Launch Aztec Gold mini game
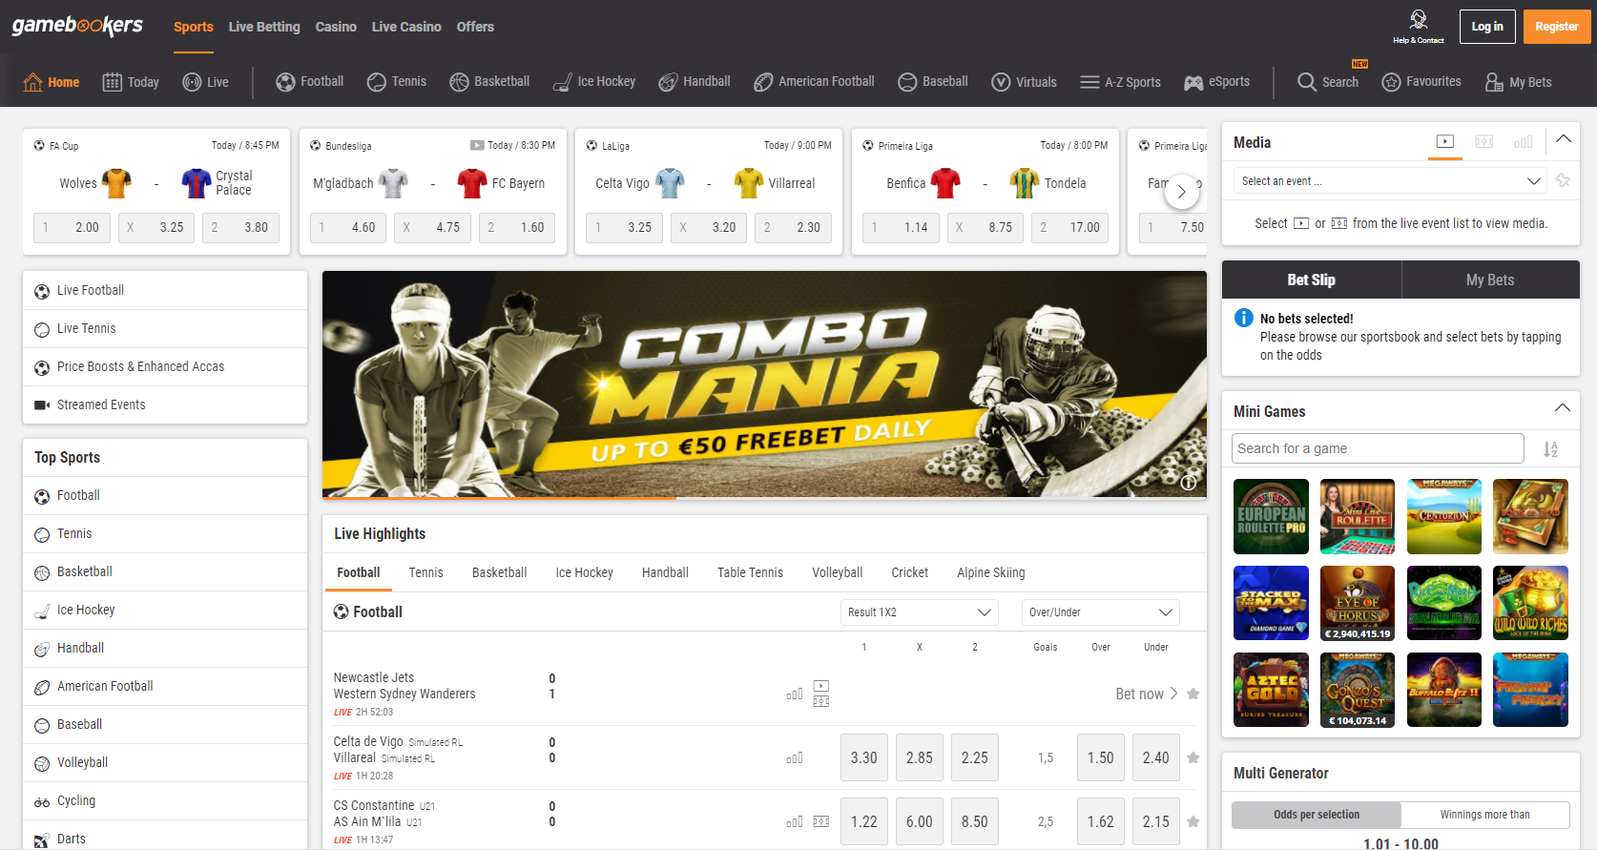 pyautogui.click(x=1271, y=690)
